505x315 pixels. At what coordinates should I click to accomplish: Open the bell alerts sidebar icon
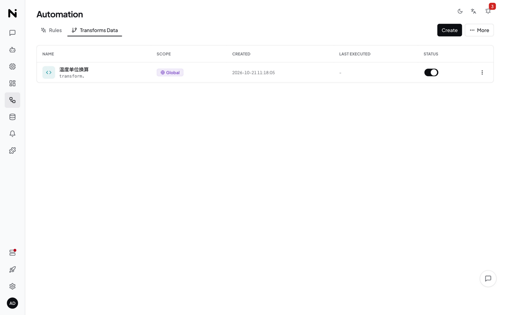[x=12, y=134]
